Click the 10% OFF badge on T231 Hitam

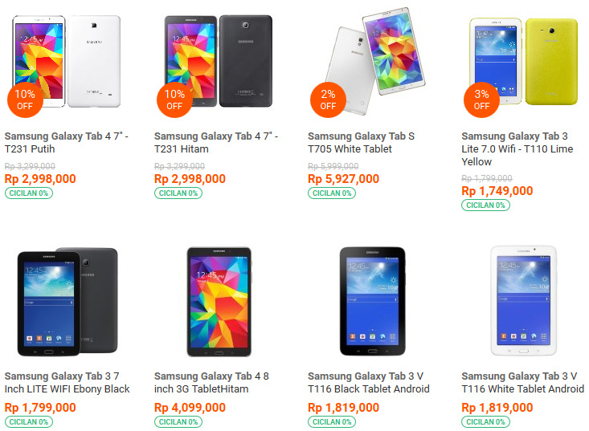(174, 100)
